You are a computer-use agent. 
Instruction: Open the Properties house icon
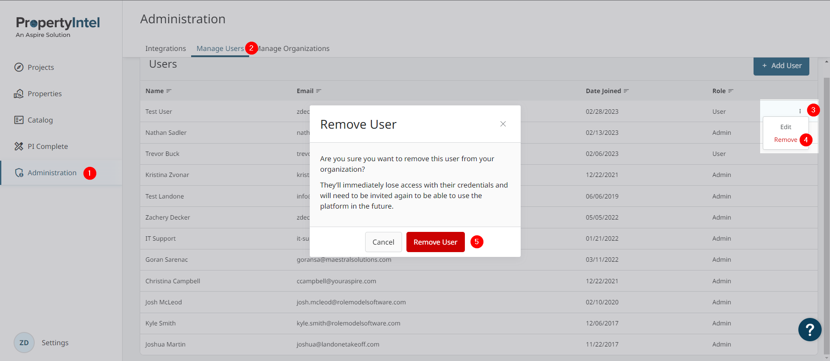point(19,94)
